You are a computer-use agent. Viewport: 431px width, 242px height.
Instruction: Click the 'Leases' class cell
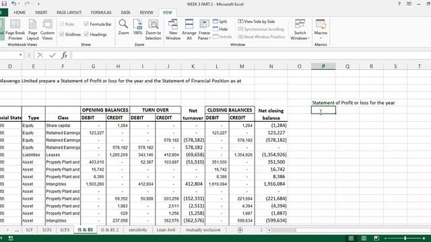click(x=63, y=155)
